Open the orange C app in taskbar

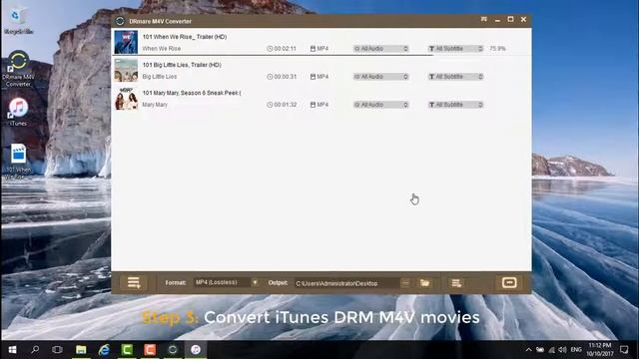[150, 350]
